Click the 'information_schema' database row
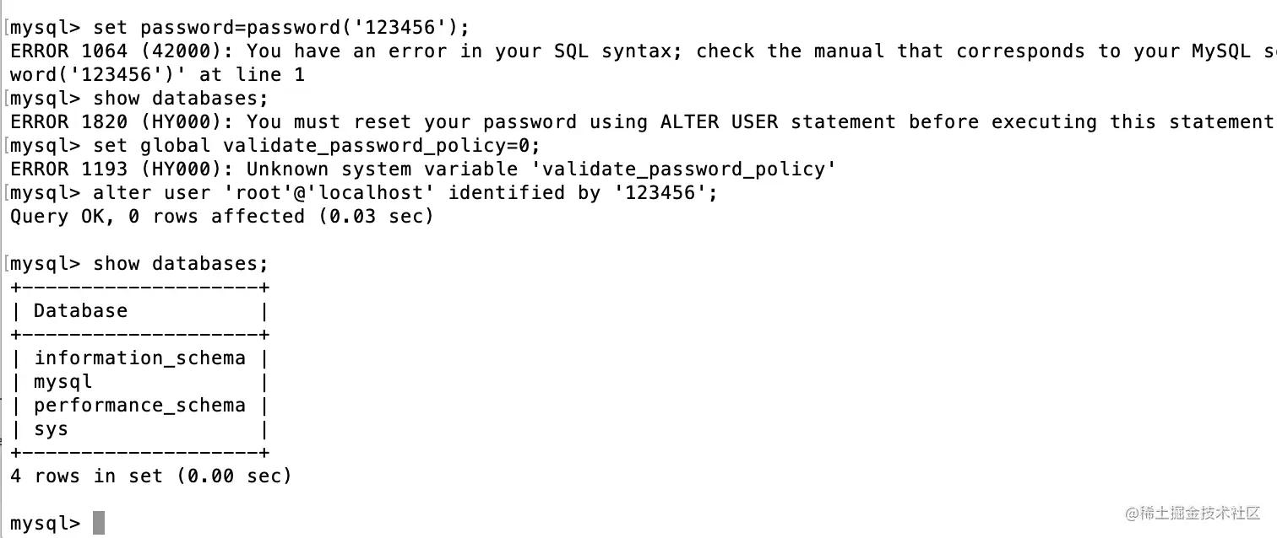This screenshot has width=1277, height=538. pyautogui.click(x=139, y=358)
